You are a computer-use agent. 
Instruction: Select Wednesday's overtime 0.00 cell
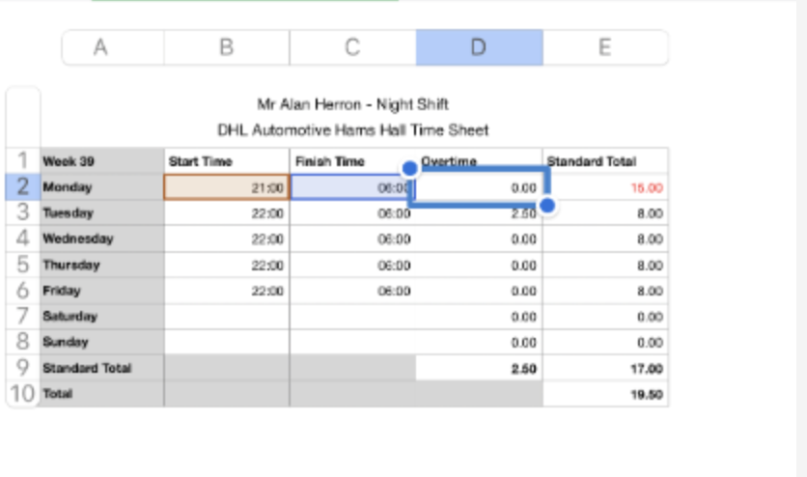tap(479, 238)
